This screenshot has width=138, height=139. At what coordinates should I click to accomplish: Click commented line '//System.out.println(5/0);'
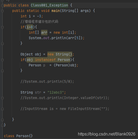click(x=47, y=81)
